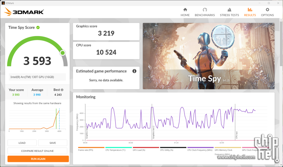
Task: Click the CPU score value 10 524
Action: click(x=106, y=52)
